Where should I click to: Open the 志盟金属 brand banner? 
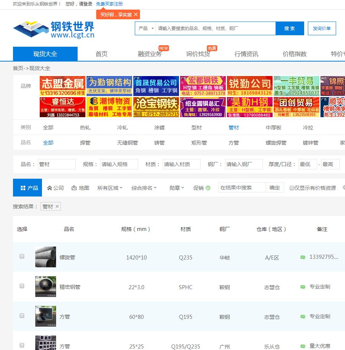(x=63, y=86)
